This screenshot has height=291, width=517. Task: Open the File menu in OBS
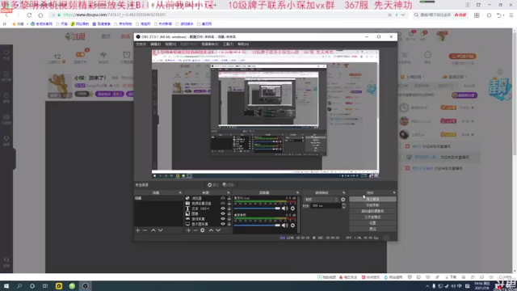click(141, 44)
